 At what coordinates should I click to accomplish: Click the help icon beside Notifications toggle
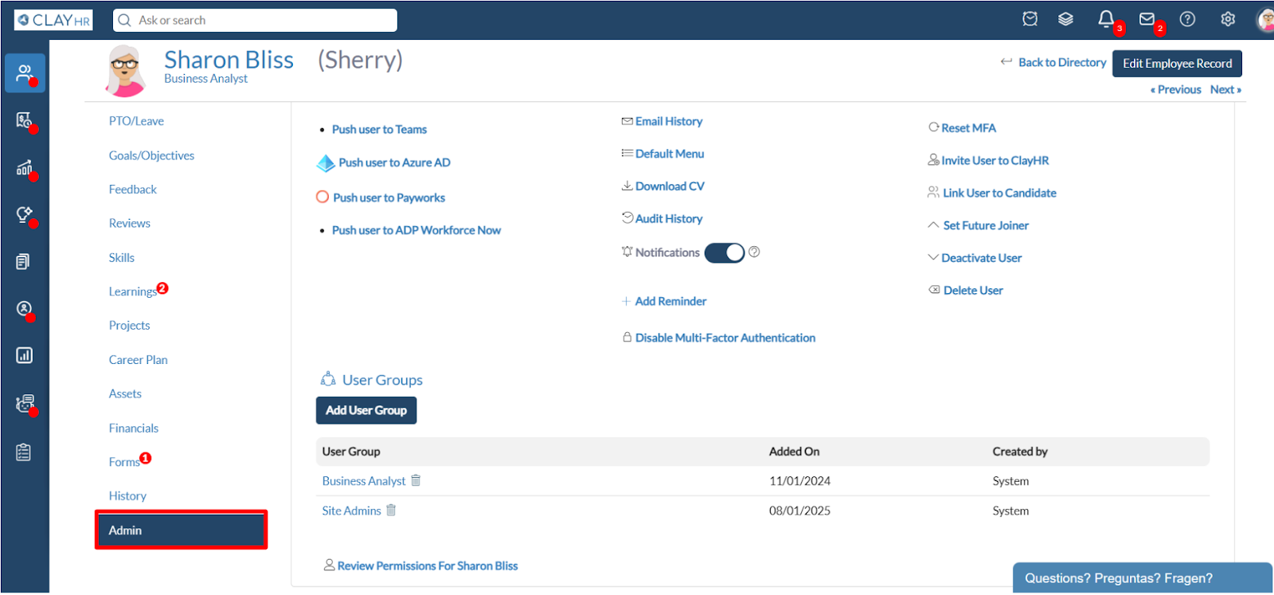[x=754, y=252]
